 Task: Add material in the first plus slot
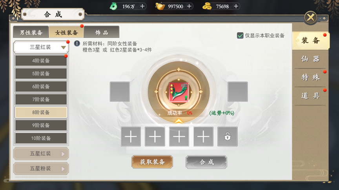(x=131, y=137)
